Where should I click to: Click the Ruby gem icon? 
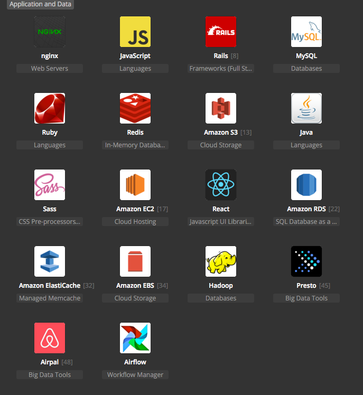(x=50, y=108)
